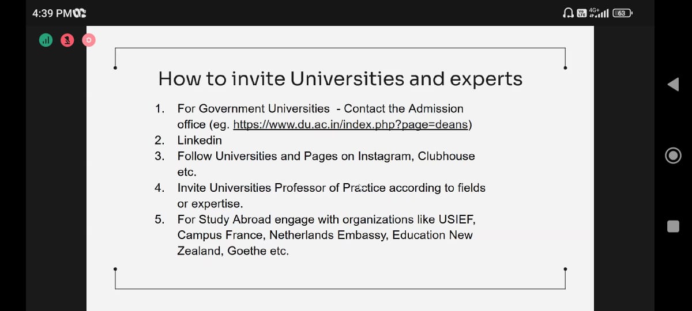Image resolution: width=692 pixels, height=311 pixels.
Task: Tap the notification icons beside the clock
Action: click(79, 13)
